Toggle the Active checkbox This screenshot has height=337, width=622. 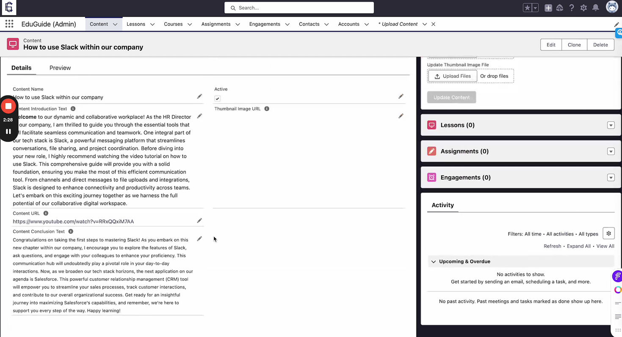point(217,99)
